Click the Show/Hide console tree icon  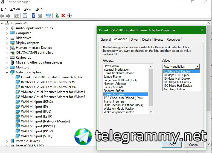tap(17, 16)
